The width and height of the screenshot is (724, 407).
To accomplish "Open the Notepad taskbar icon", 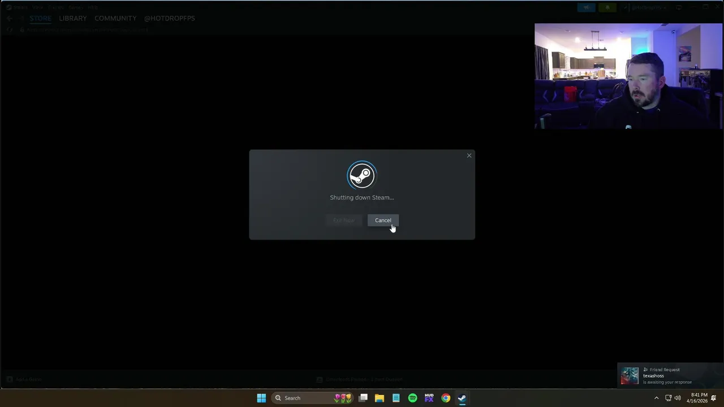I will pos(396,398).
